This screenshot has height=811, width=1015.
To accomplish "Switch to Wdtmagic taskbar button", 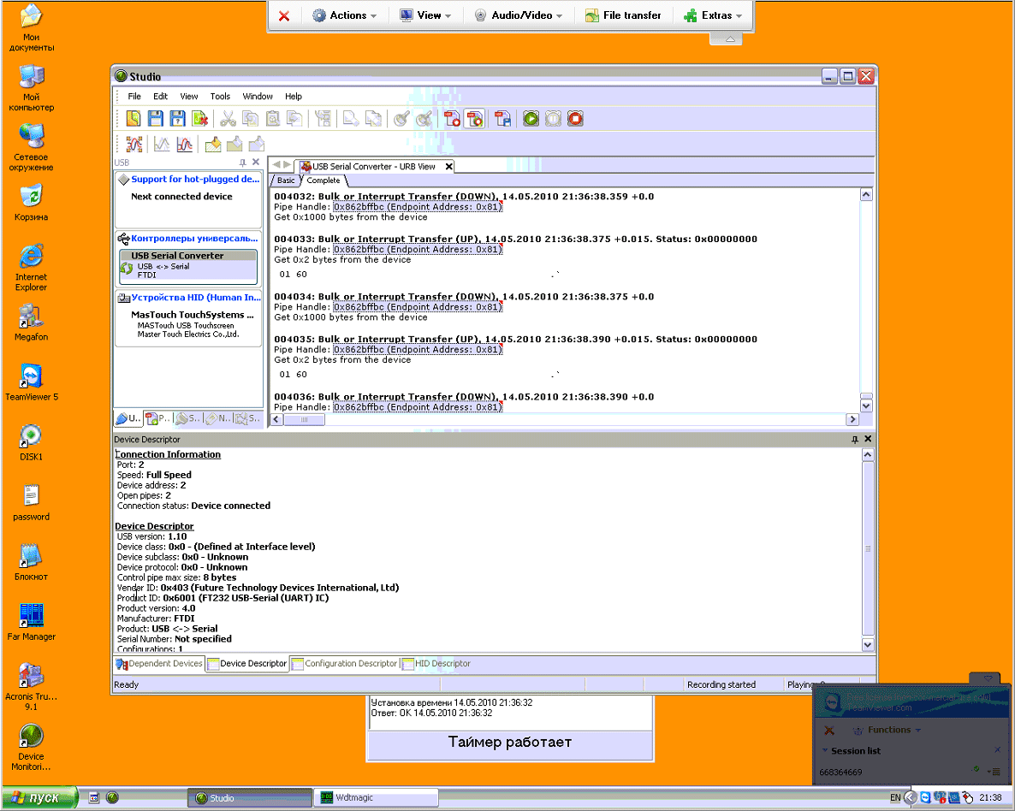I will (x=376, y=797).
